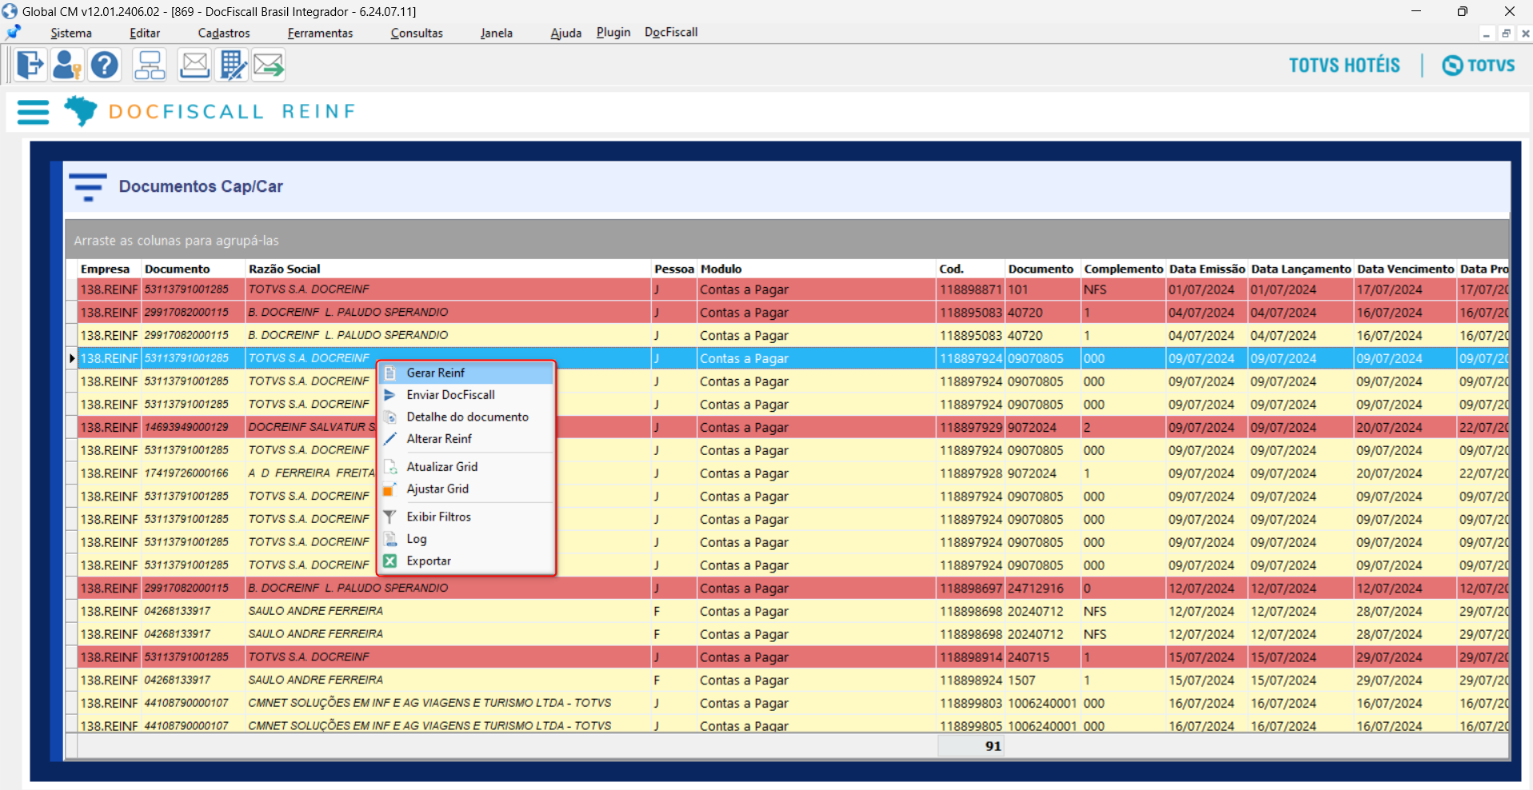Click the send mail arrow icon
Viewport: 1533px width, 790px height.
tap(269, 65)
